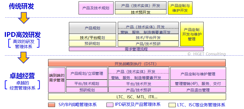This screenshot has height=109, width=244.
Task: Select the 管理营销(4P)、服务、交付 box
Action: tap(198, 83)
